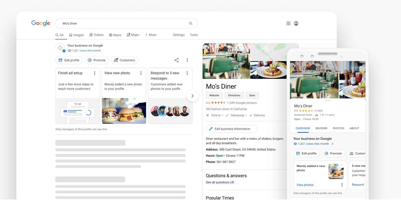Switch to the Maps search tab

point(133,35)
